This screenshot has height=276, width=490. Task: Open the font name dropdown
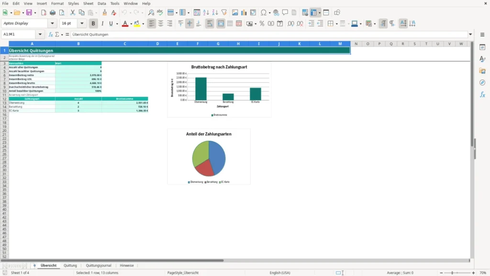click(x=52, y=23)
